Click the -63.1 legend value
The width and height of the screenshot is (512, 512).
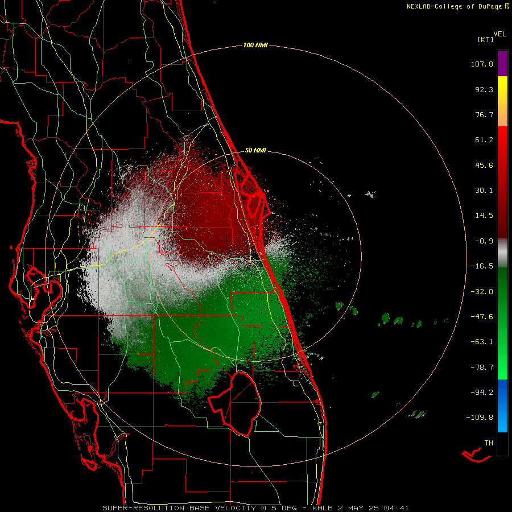tap(482, 342)
